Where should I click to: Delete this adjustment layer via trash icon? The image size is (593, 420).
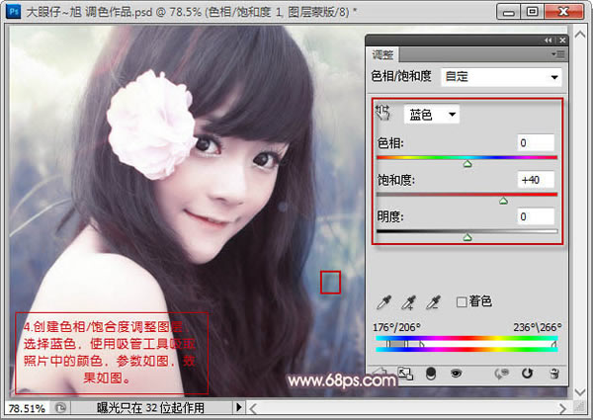[554, 374]
